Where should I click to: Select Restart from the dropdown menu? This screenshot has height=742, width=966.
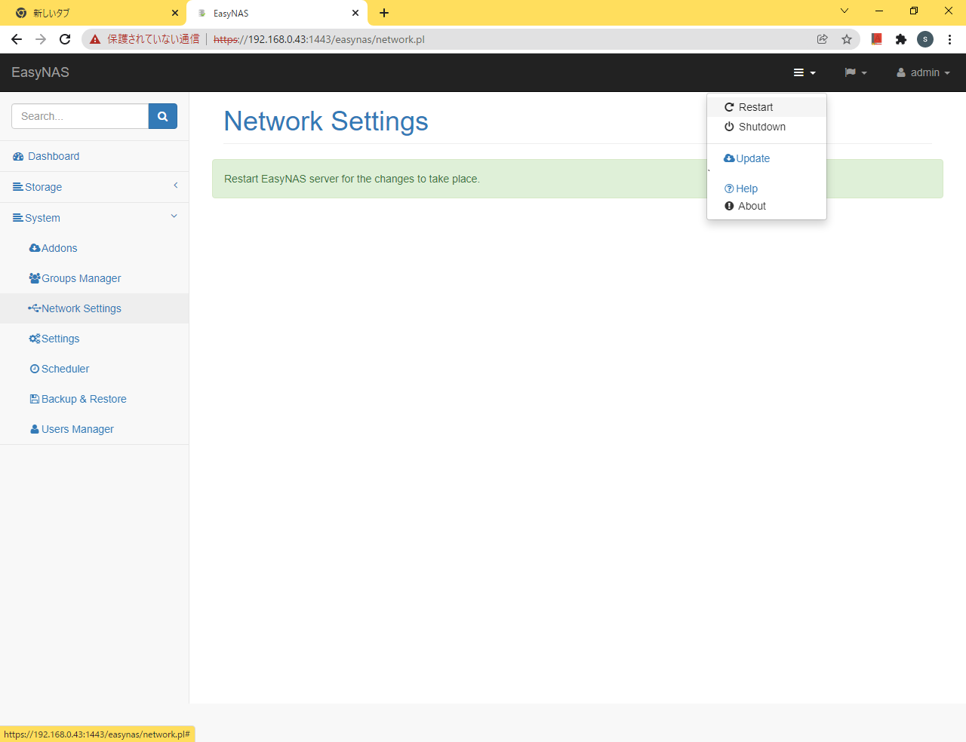(x=755, y=107)
